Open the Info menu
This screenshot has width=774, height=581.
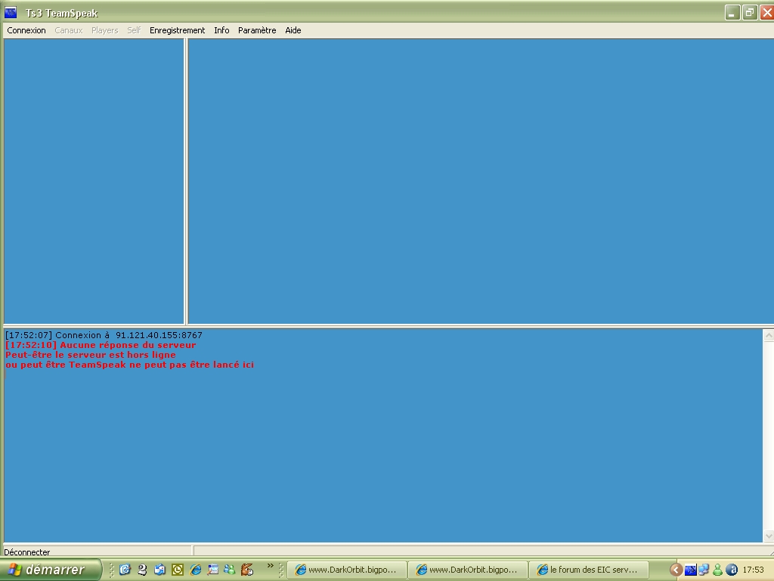pyautogui.click(x=221, y=30)
